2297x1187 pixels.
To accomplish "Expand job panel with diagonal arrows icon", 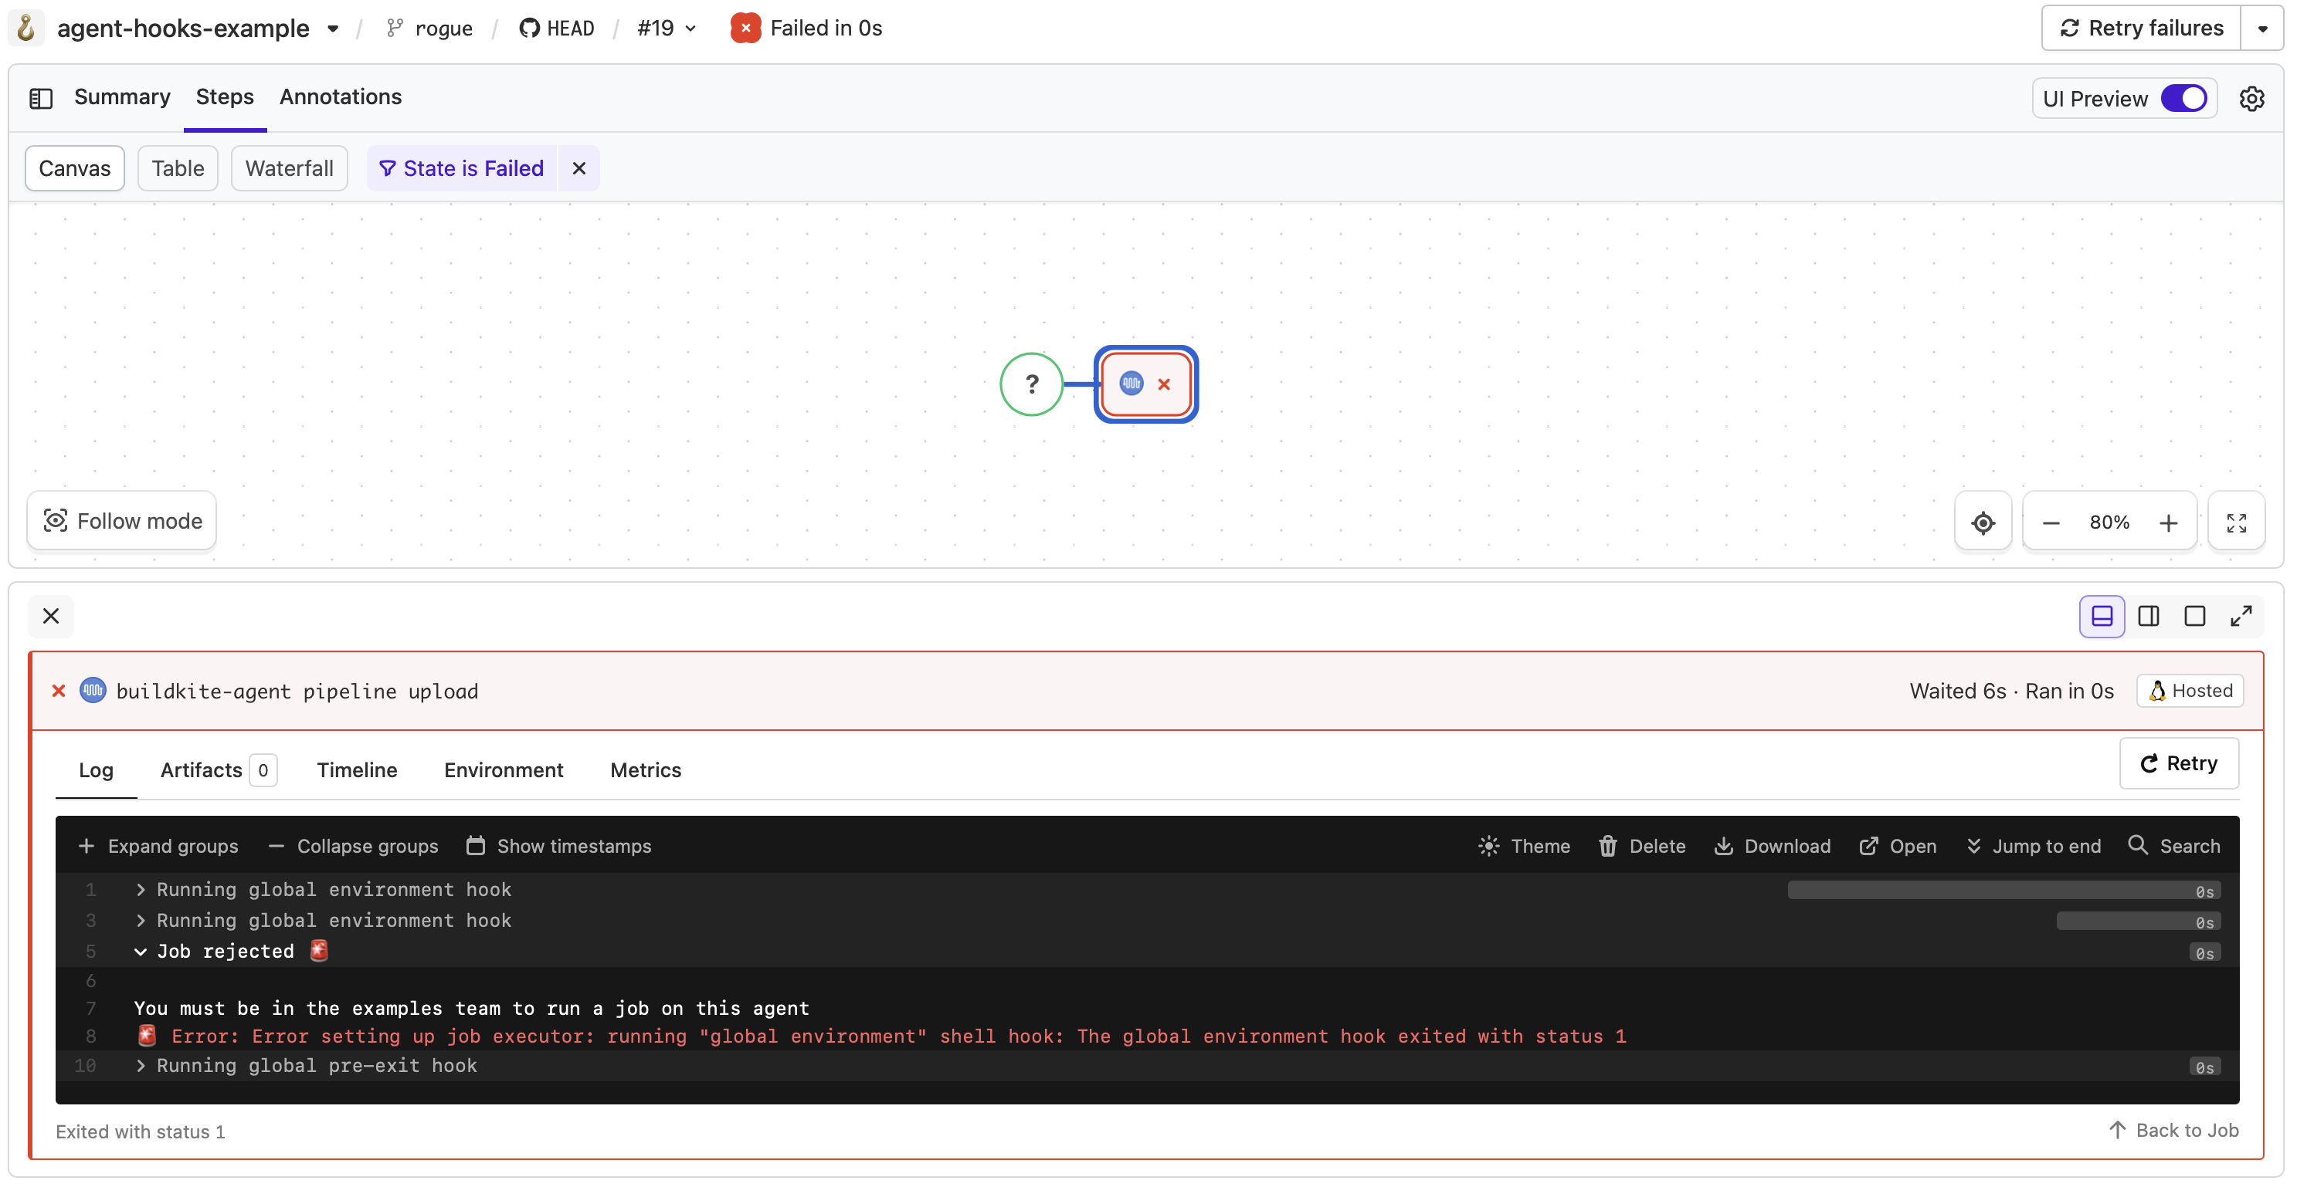I will 2241,616.
